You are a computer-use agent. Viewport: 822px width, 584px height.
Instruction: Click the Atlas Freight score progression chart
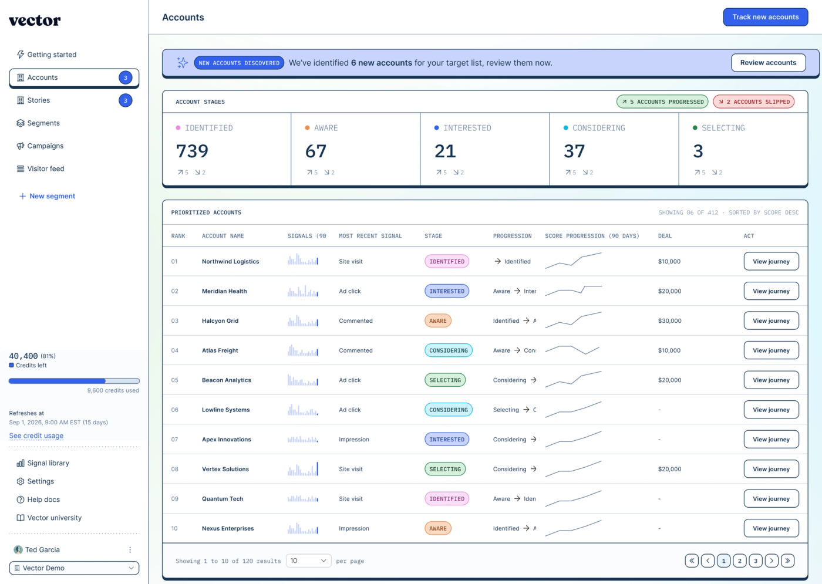pyautogui.click(x=572, y=350)
